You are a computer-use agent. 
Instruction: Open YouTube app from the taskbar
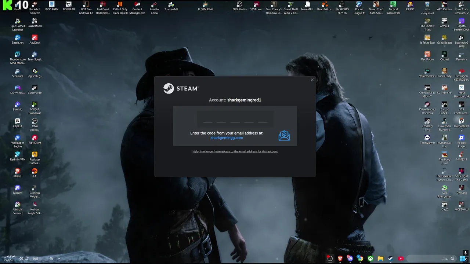pyautogui.click(x=401, y=258)
